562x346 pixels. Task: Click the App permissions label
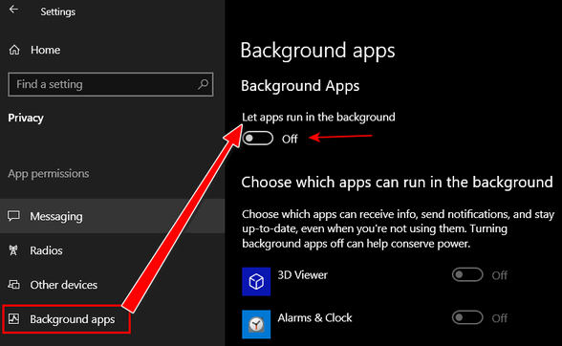[49, 174]
